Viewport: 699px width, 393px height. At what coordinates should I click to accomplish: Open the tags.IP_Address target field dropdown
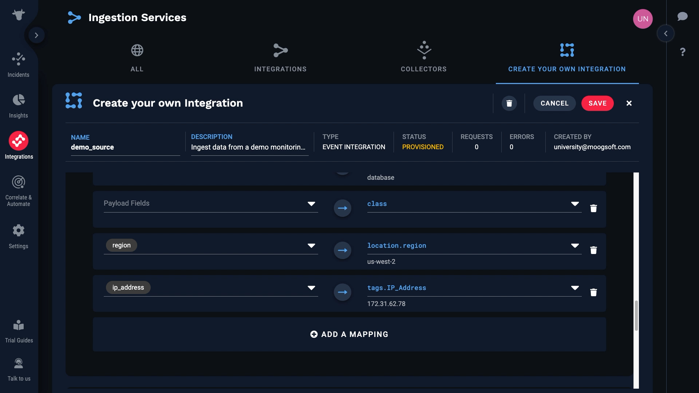point(575,288)
